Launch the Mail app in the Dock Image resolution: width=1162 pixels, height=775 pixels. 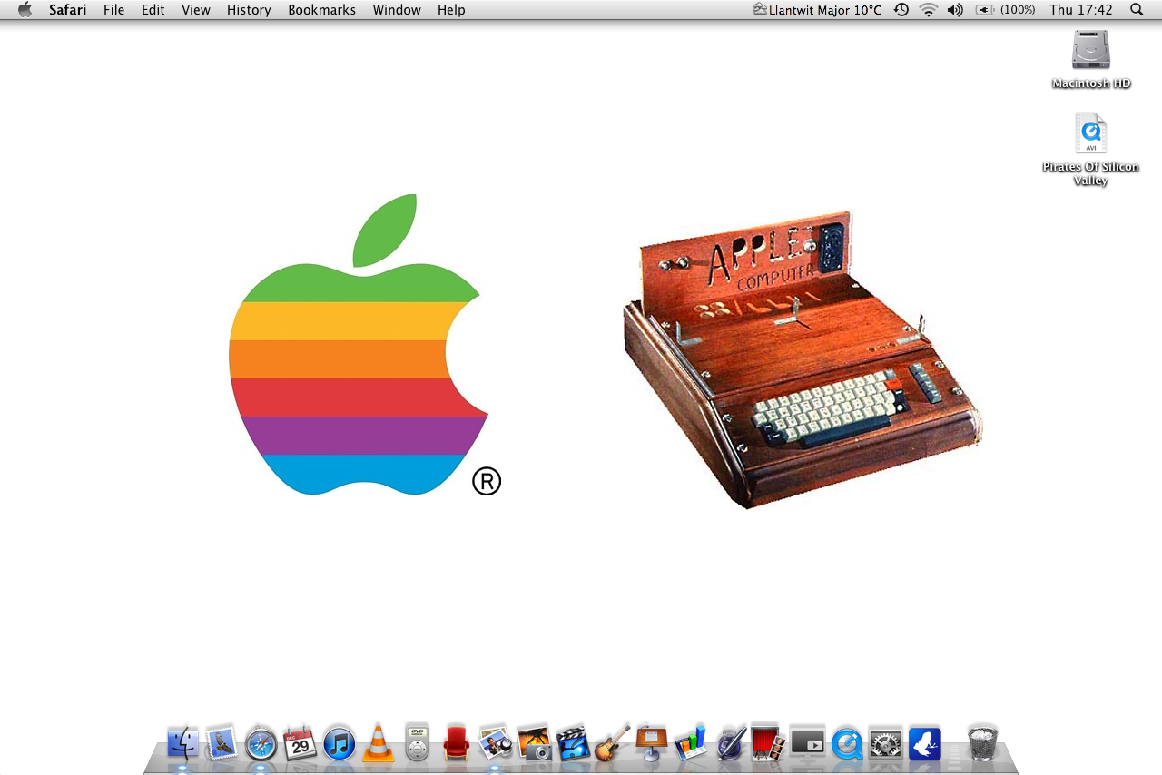222,744
